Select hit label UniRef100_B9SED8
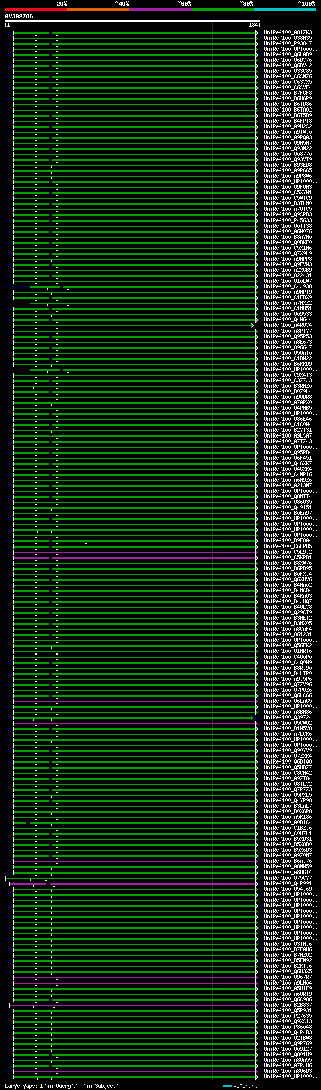The width and height of the screenshot is (321, 1090). [288, 165]
